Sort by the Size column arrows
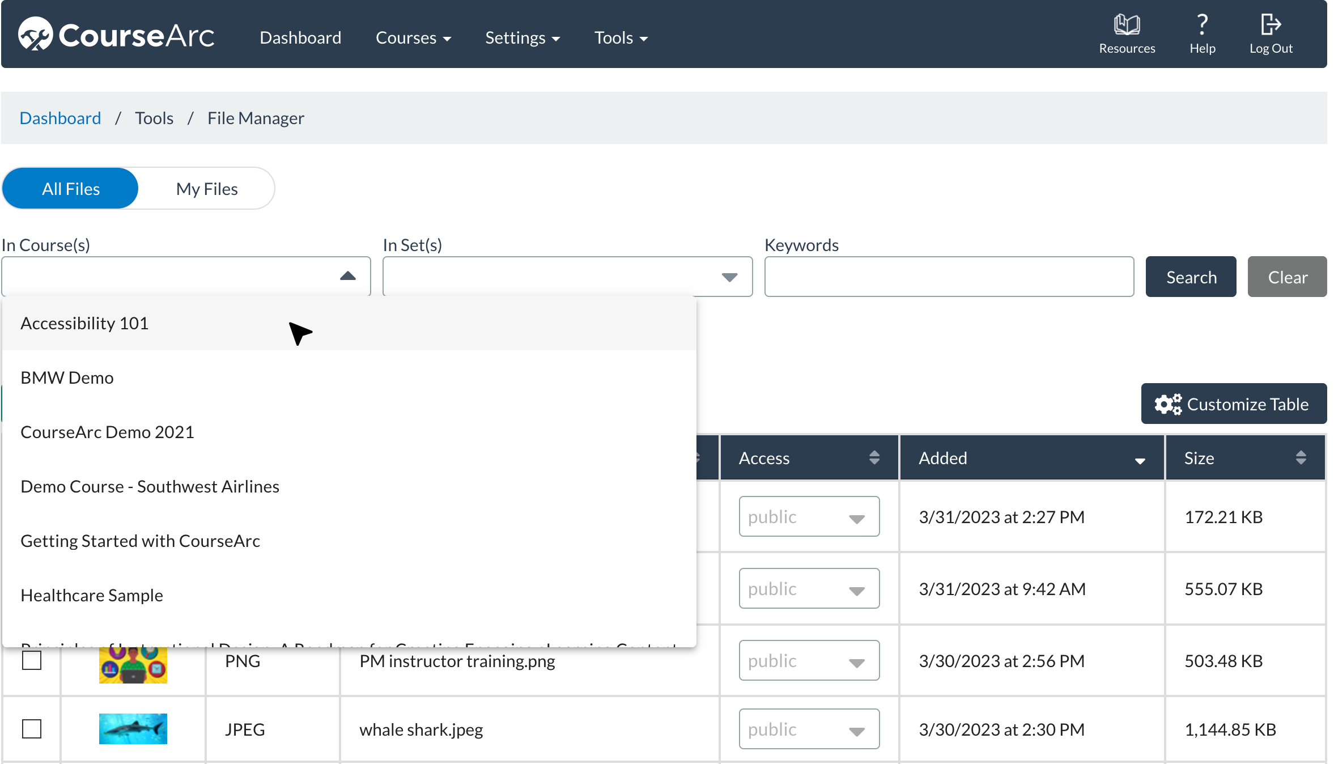This screenshot has width=1334, height=764. click(x=1301, y=457)
